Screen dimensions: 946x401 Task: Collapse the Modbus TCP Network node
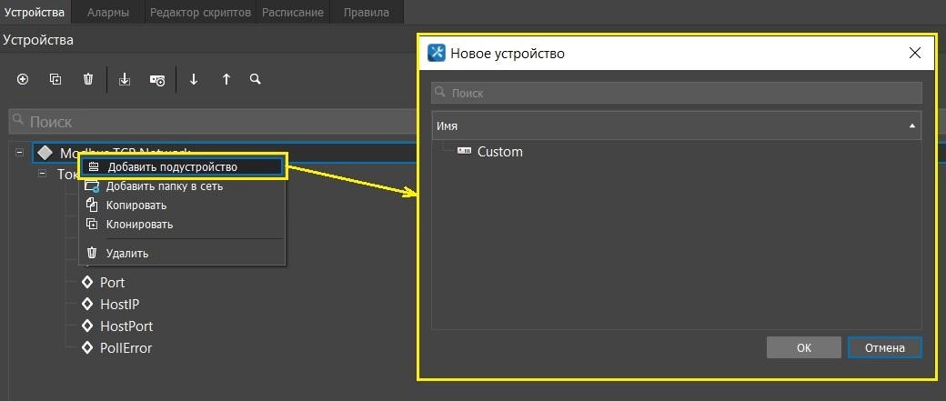click(x=19, y=153)
